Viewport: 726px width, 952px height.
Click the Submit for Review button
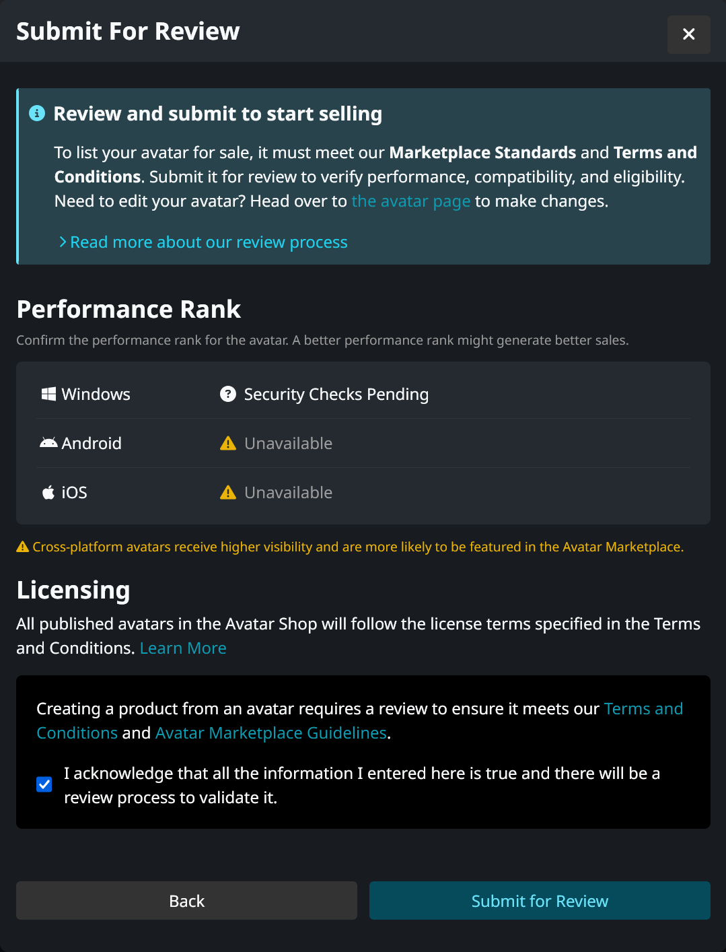(540, 901)
